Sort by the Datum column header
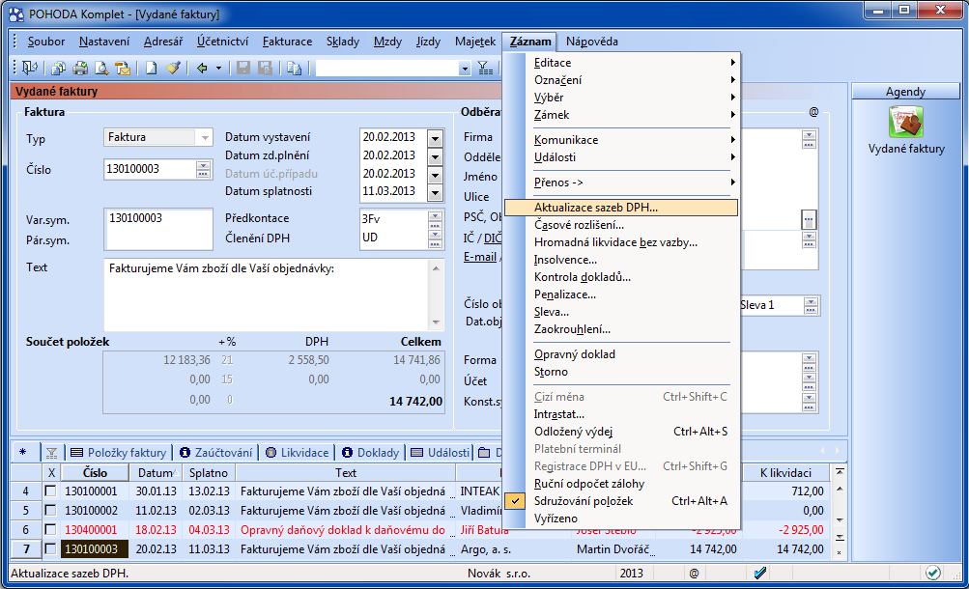 (157, 473)
